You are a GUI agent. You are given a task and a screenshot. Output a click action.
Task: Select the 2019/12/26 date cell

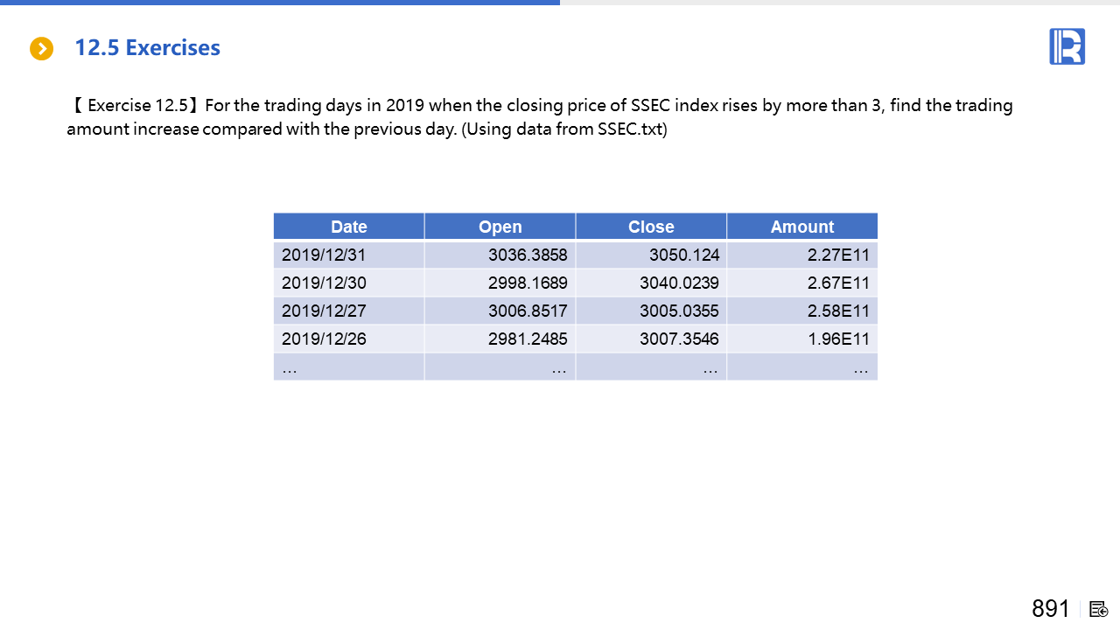coord(324,339)
